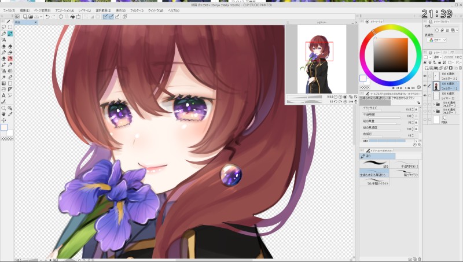Click the Undo arrow in command bar
This screenshot has width=463, height=262.
pyautogui.click(x=47, y=17)
